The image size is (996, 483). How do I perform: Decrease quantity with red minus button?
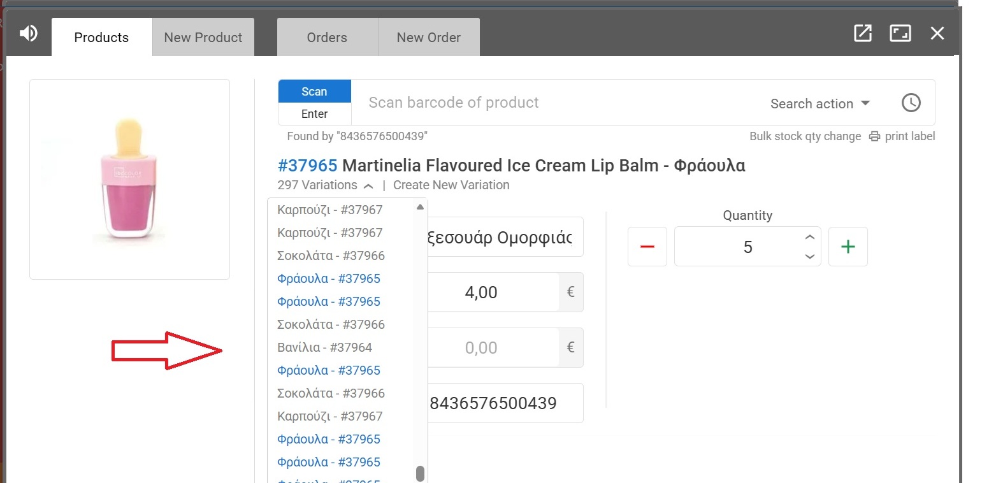(x=647, y=247)
